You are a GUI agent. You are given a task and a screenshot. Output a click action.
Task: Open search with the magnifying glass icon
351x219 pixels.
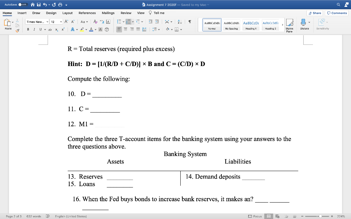point(338,4)
